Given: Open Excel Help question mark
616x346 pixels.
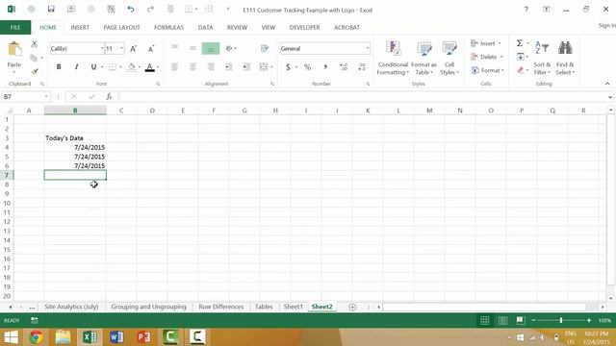Looking at the screenshot, I should [526, 10].
